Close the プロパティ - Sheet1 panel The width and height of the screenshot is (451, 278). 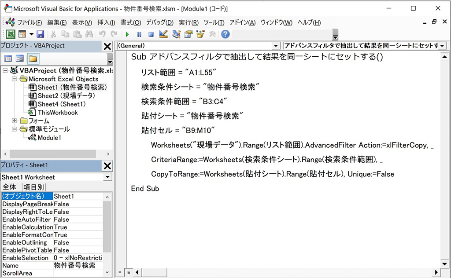coord(107,166)
